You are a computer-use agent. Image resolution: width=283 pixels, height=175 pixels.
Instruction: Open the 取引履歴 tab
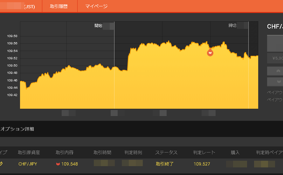[59, 6]
